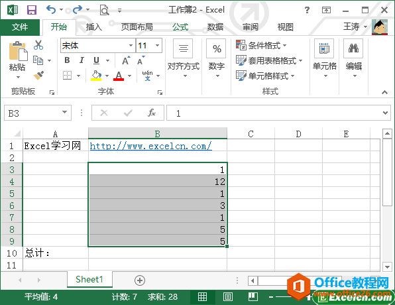Open borders dropdown arrow
The height and width of the screenshot is (305, 395).
pyautogui.click(x=79, y=76)
